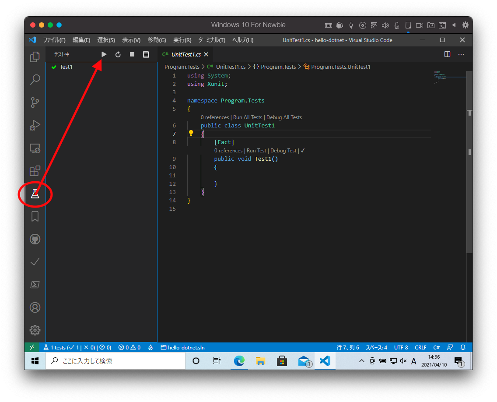Open Source Control view
497x402 pixels.
pyautogui.click(x=35, y=102)
